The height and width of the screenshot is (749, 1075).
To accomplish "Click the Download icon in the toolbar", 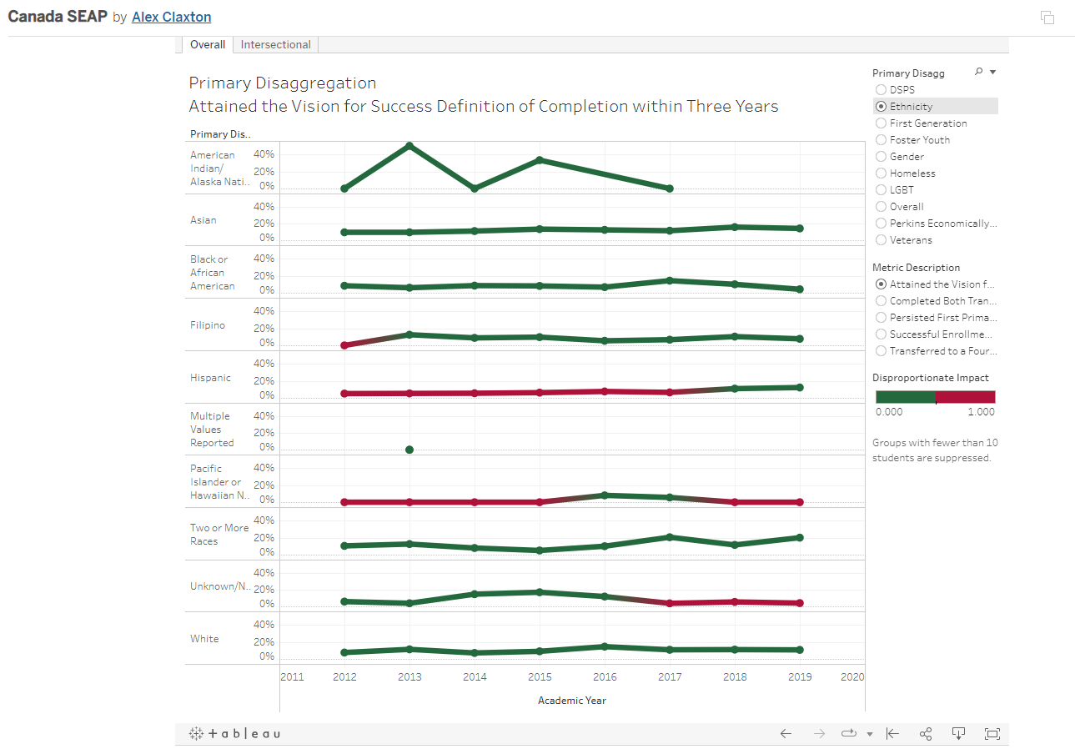I will coord(959,734).
